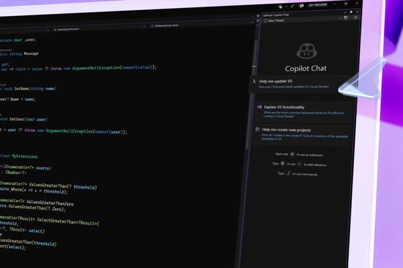Viewport: 403px width, 268px height.
Task: Click 'INumber<T>' in the code
Action: [15, 173]
